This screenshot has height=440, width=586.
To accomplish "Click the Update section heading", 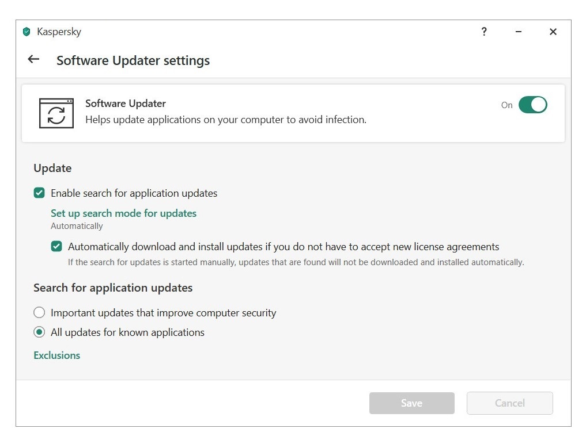I will tap(52, 169).
